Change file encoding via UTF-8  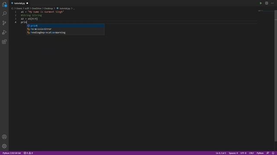pos(243,153)
